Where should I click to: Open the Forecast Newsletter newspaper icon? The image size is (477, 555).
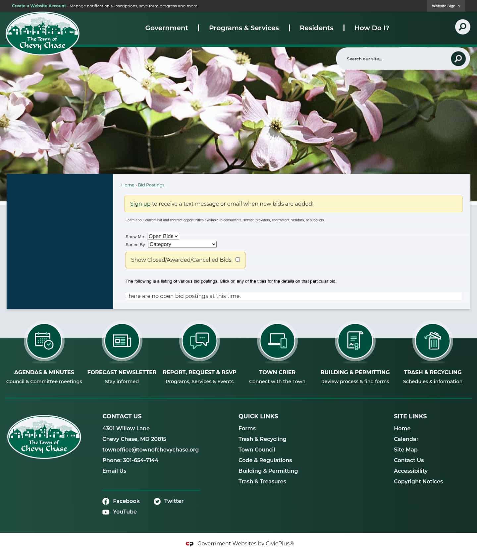click(122, 341)
